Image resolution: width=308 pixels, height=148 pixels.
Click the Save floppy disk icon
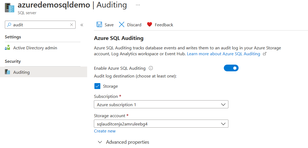click(99, 25)
